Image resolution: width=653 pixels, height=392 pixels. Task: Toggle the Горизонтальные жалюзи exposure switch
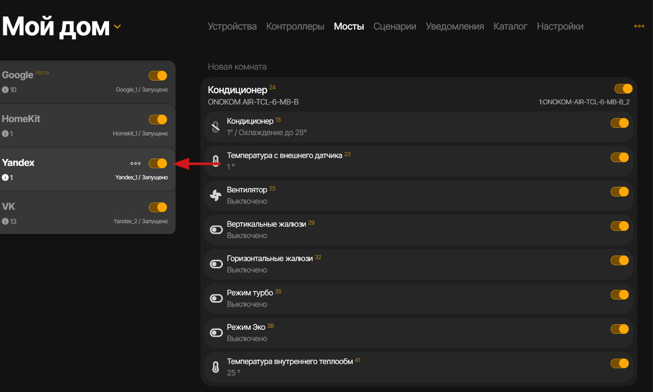tap(620, 261)
